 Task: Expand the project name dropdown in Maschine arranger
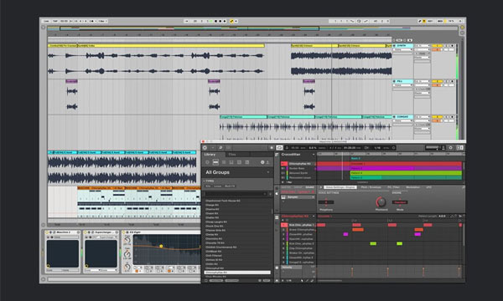(x=314, y=155)
